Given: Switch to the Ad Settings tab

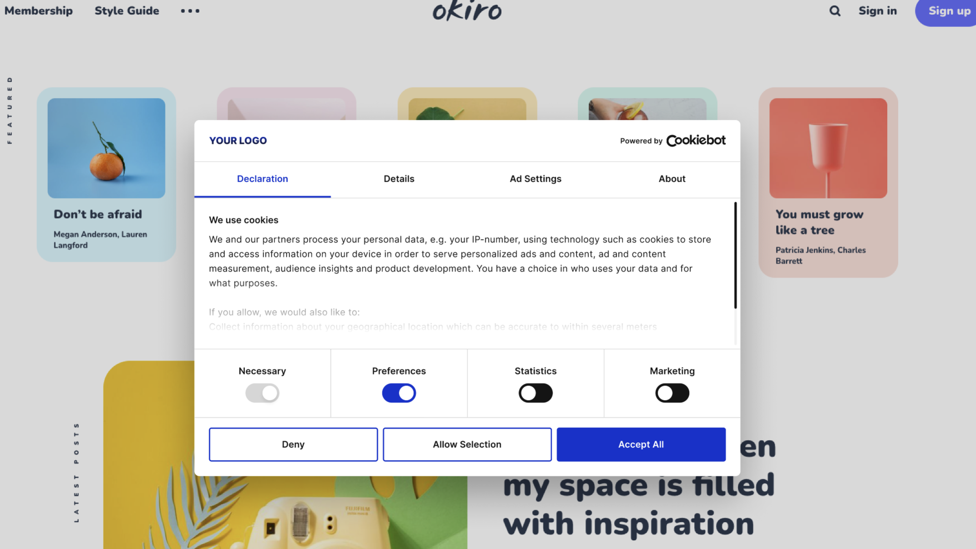Looking at the screenshot, I should 535,178.
